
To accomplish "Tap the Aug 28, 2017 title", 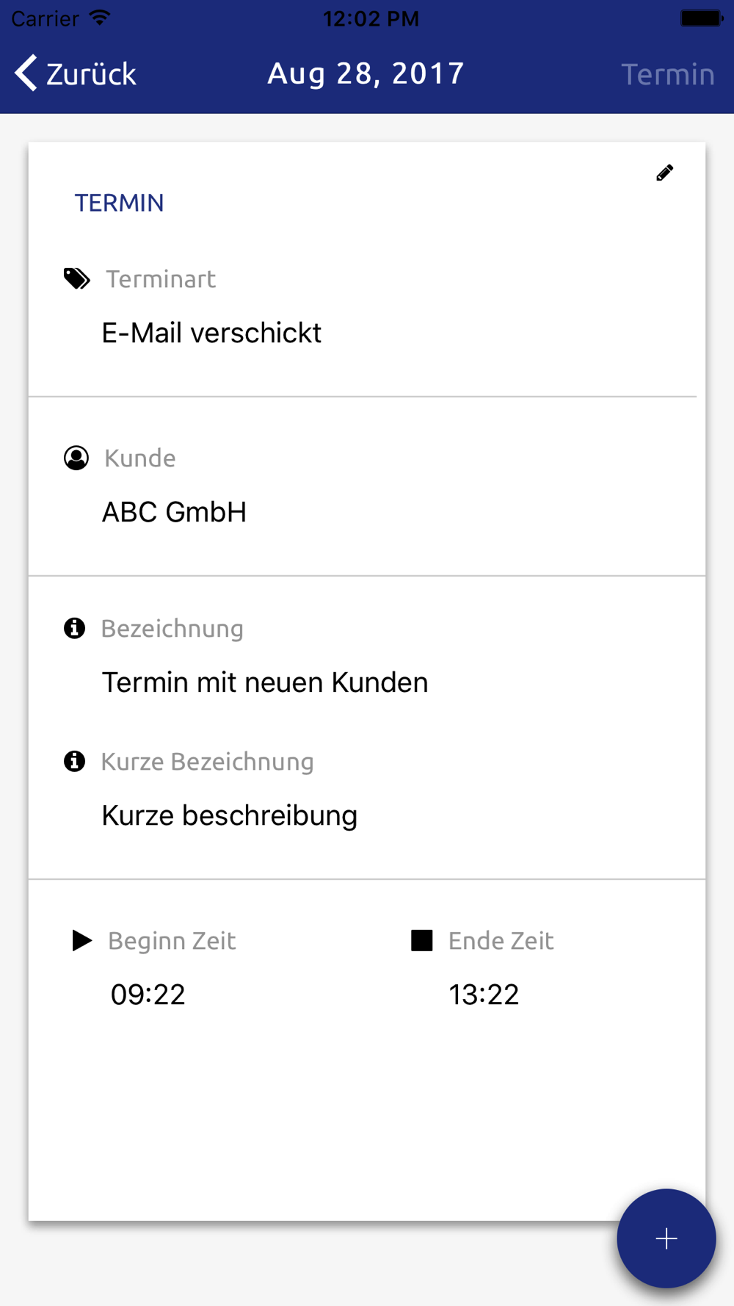I will tap(366, 73).
